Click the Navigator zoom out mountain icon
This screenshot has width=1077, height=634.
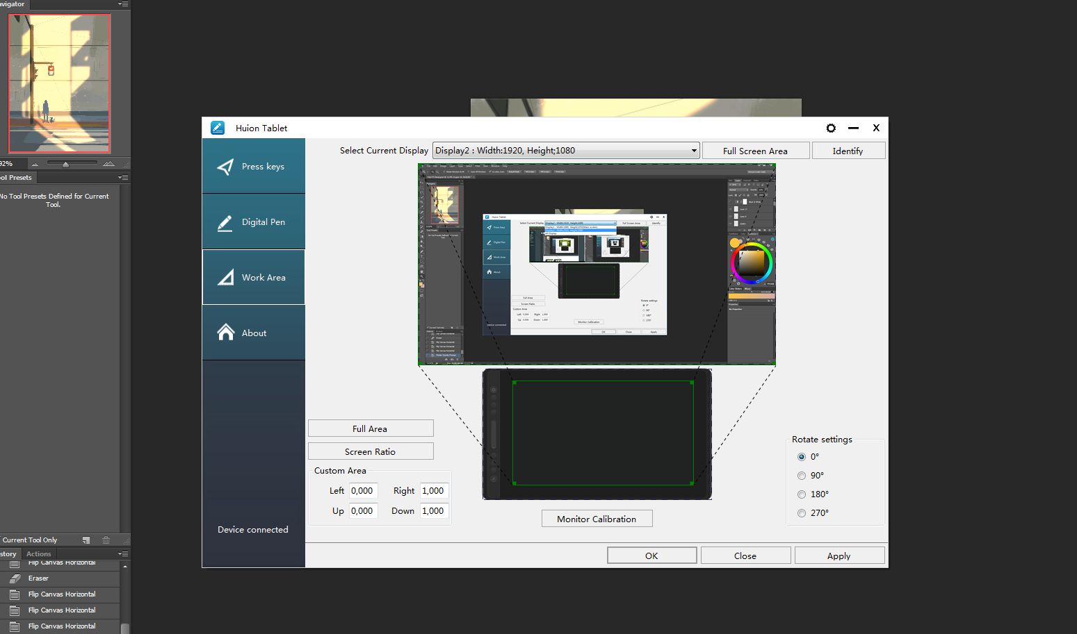pos(35,164)
